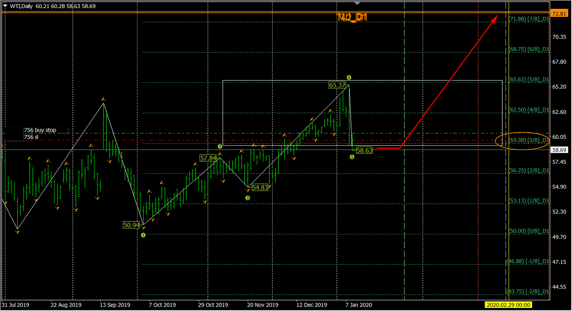
Task: Select the (43.75) [-2/8]_D1 level label
Action: coord(528,292)
